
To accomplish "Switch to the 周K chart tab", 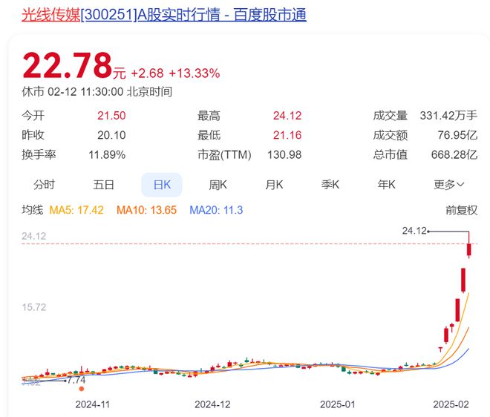I will click(218, 185).
